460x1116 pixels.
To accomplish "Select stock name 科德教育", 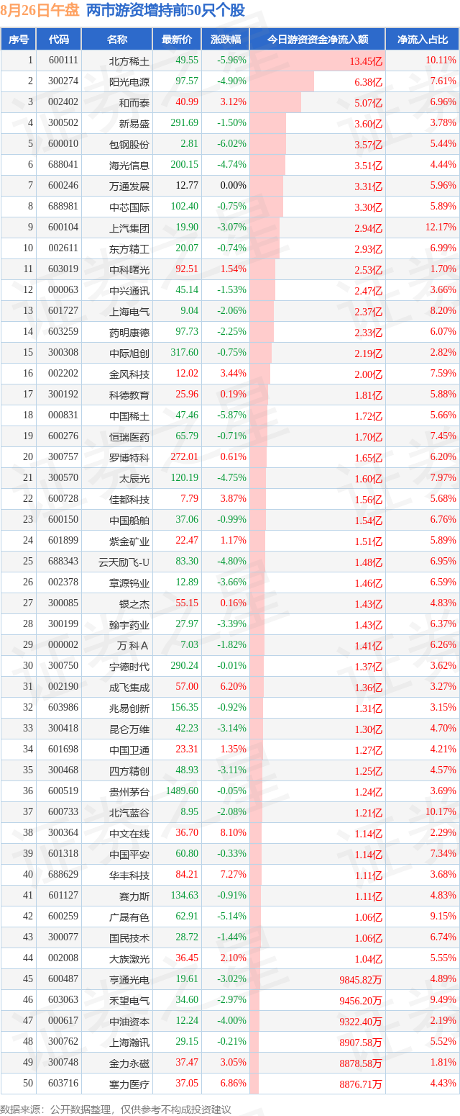I will click(x=129, y=395).
